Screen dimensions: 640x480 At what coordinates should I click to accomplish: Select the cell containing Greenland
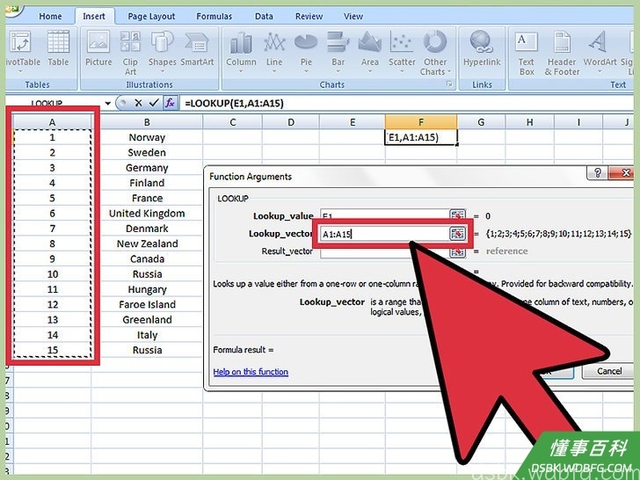point(147,320)
